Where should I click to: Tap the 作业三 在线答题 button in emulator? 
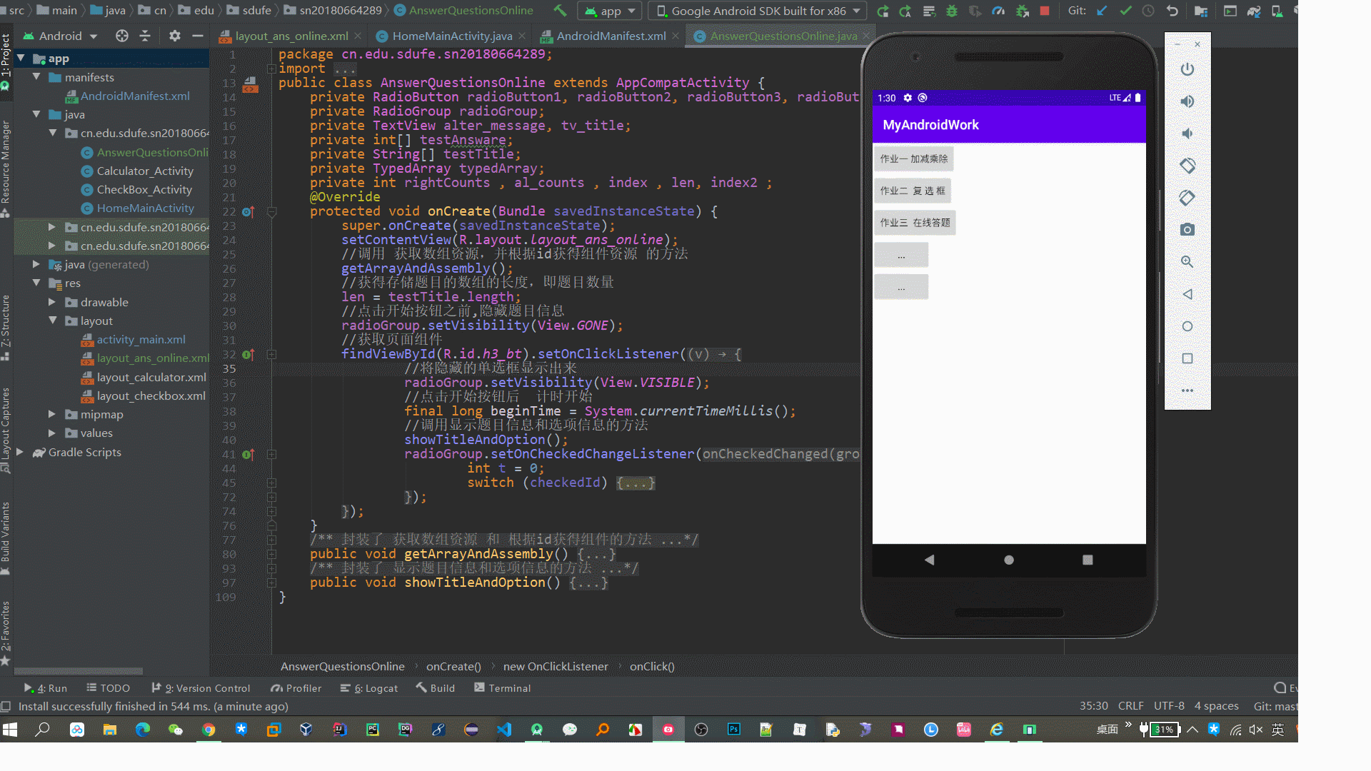click(x=915, y=223)
